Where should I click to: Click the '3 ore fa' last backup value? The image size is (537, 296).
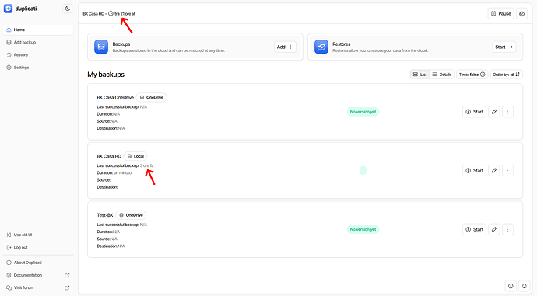[x=146, y=165]
